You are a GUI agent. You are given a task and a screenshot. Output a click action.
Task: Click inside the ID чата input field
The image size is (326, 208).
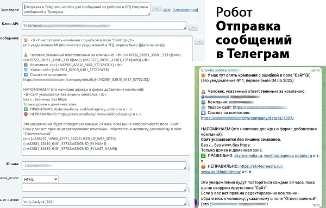point(104,166)
